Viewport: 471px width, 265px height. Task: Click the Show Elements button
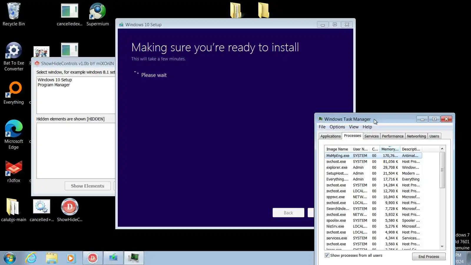87,186
